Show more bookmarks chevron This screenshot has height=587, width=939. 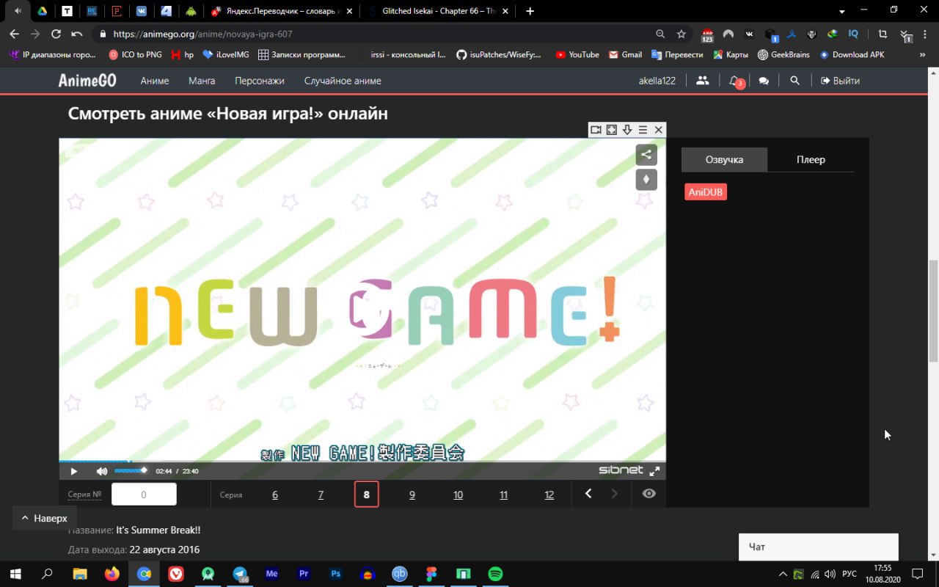[922, 54]
